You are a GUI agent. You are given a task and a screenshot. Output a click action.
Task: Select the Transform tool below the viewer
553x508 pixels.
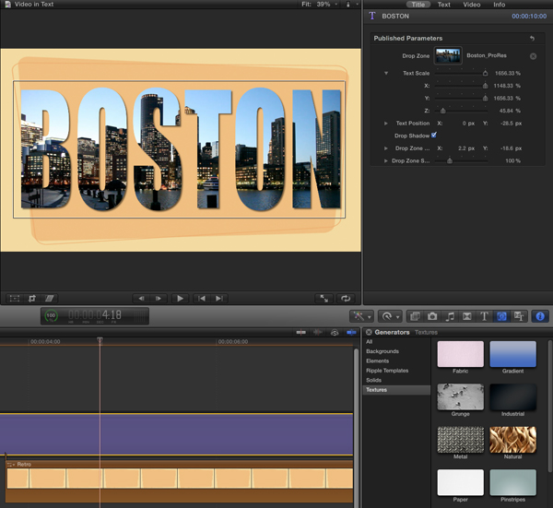15,299
